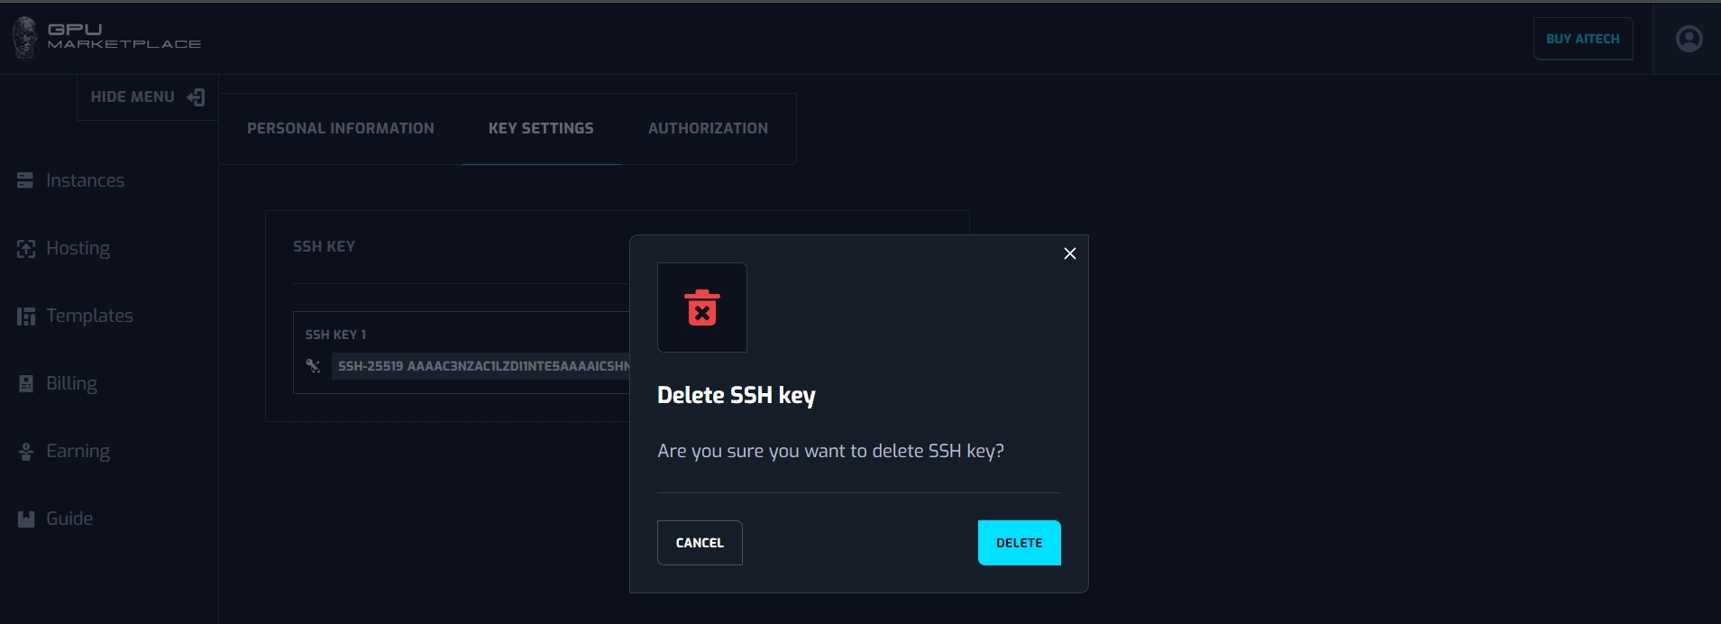The height and width of the screenshot is (624, 1721).
Task: Open Templates from the sidebar
Action: (x=88, y=317)
